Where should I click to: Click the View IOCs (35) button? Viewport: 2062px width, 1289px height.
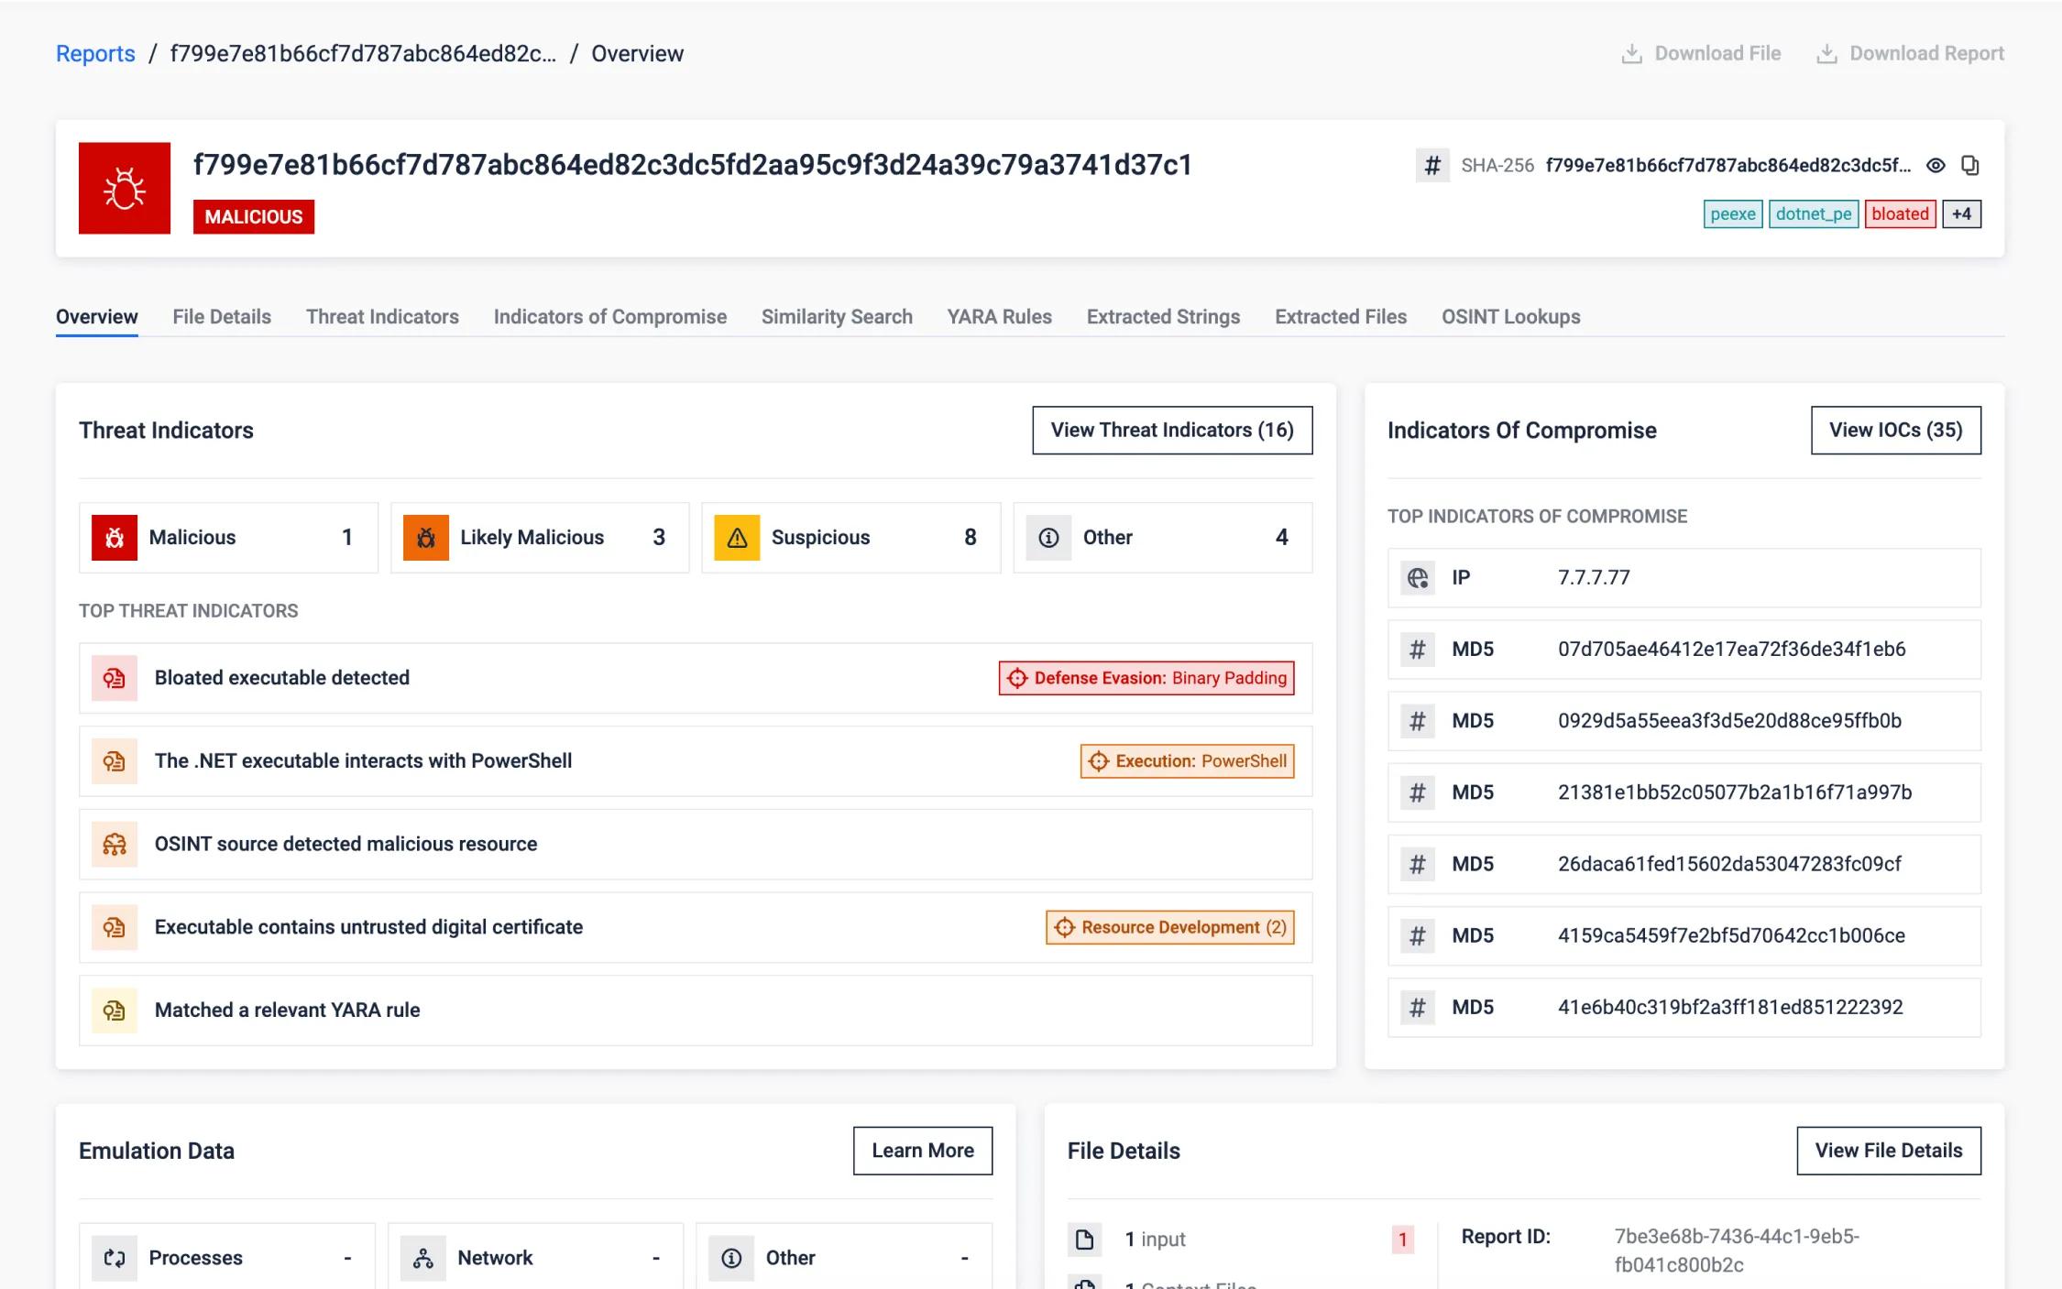tap(1894, 430)
